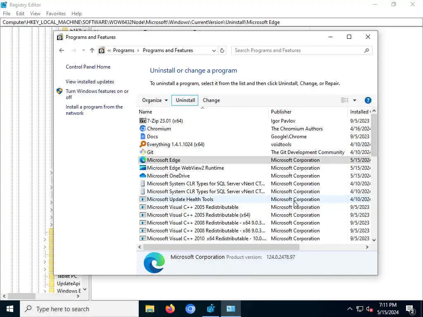Image resolution: width=423 pixels, height=317 pixels.
Task: Open the notification center icon
Action: click(x=410, y=309)
